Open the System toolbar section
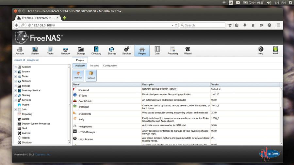This screenshot has width=294, height=165. (35, 51)
